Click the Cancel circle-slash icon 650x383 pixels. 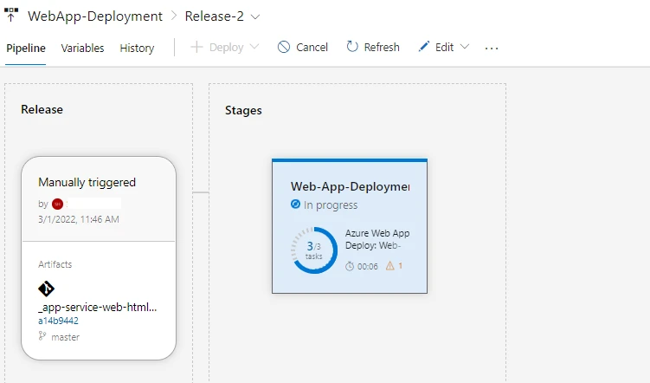(284, 48)
